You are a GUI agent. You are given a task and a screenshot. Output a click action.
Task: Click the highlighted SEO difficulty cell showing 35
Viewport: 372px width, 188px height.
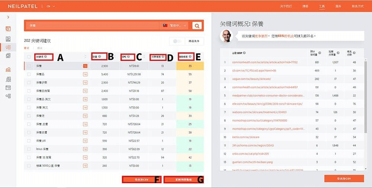pyautogui.click(x=190, y=66)
